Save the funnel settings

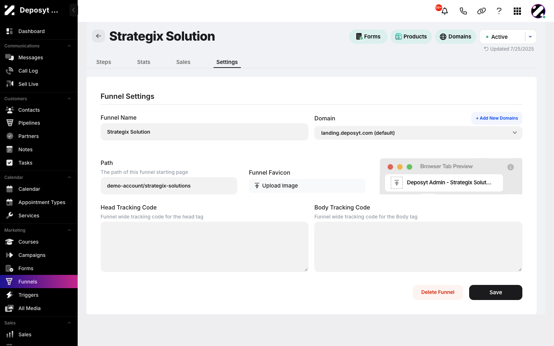click(x=496, y=292)
